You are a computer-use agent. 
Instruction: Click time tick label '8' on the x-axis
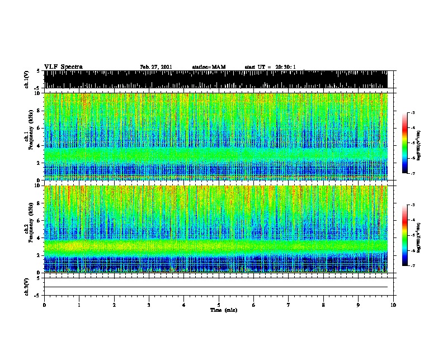point(323,305)
